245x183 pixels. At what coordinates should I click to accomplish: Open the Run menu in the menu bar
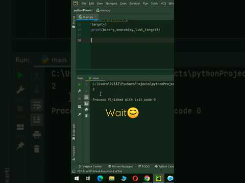(145, 4)
